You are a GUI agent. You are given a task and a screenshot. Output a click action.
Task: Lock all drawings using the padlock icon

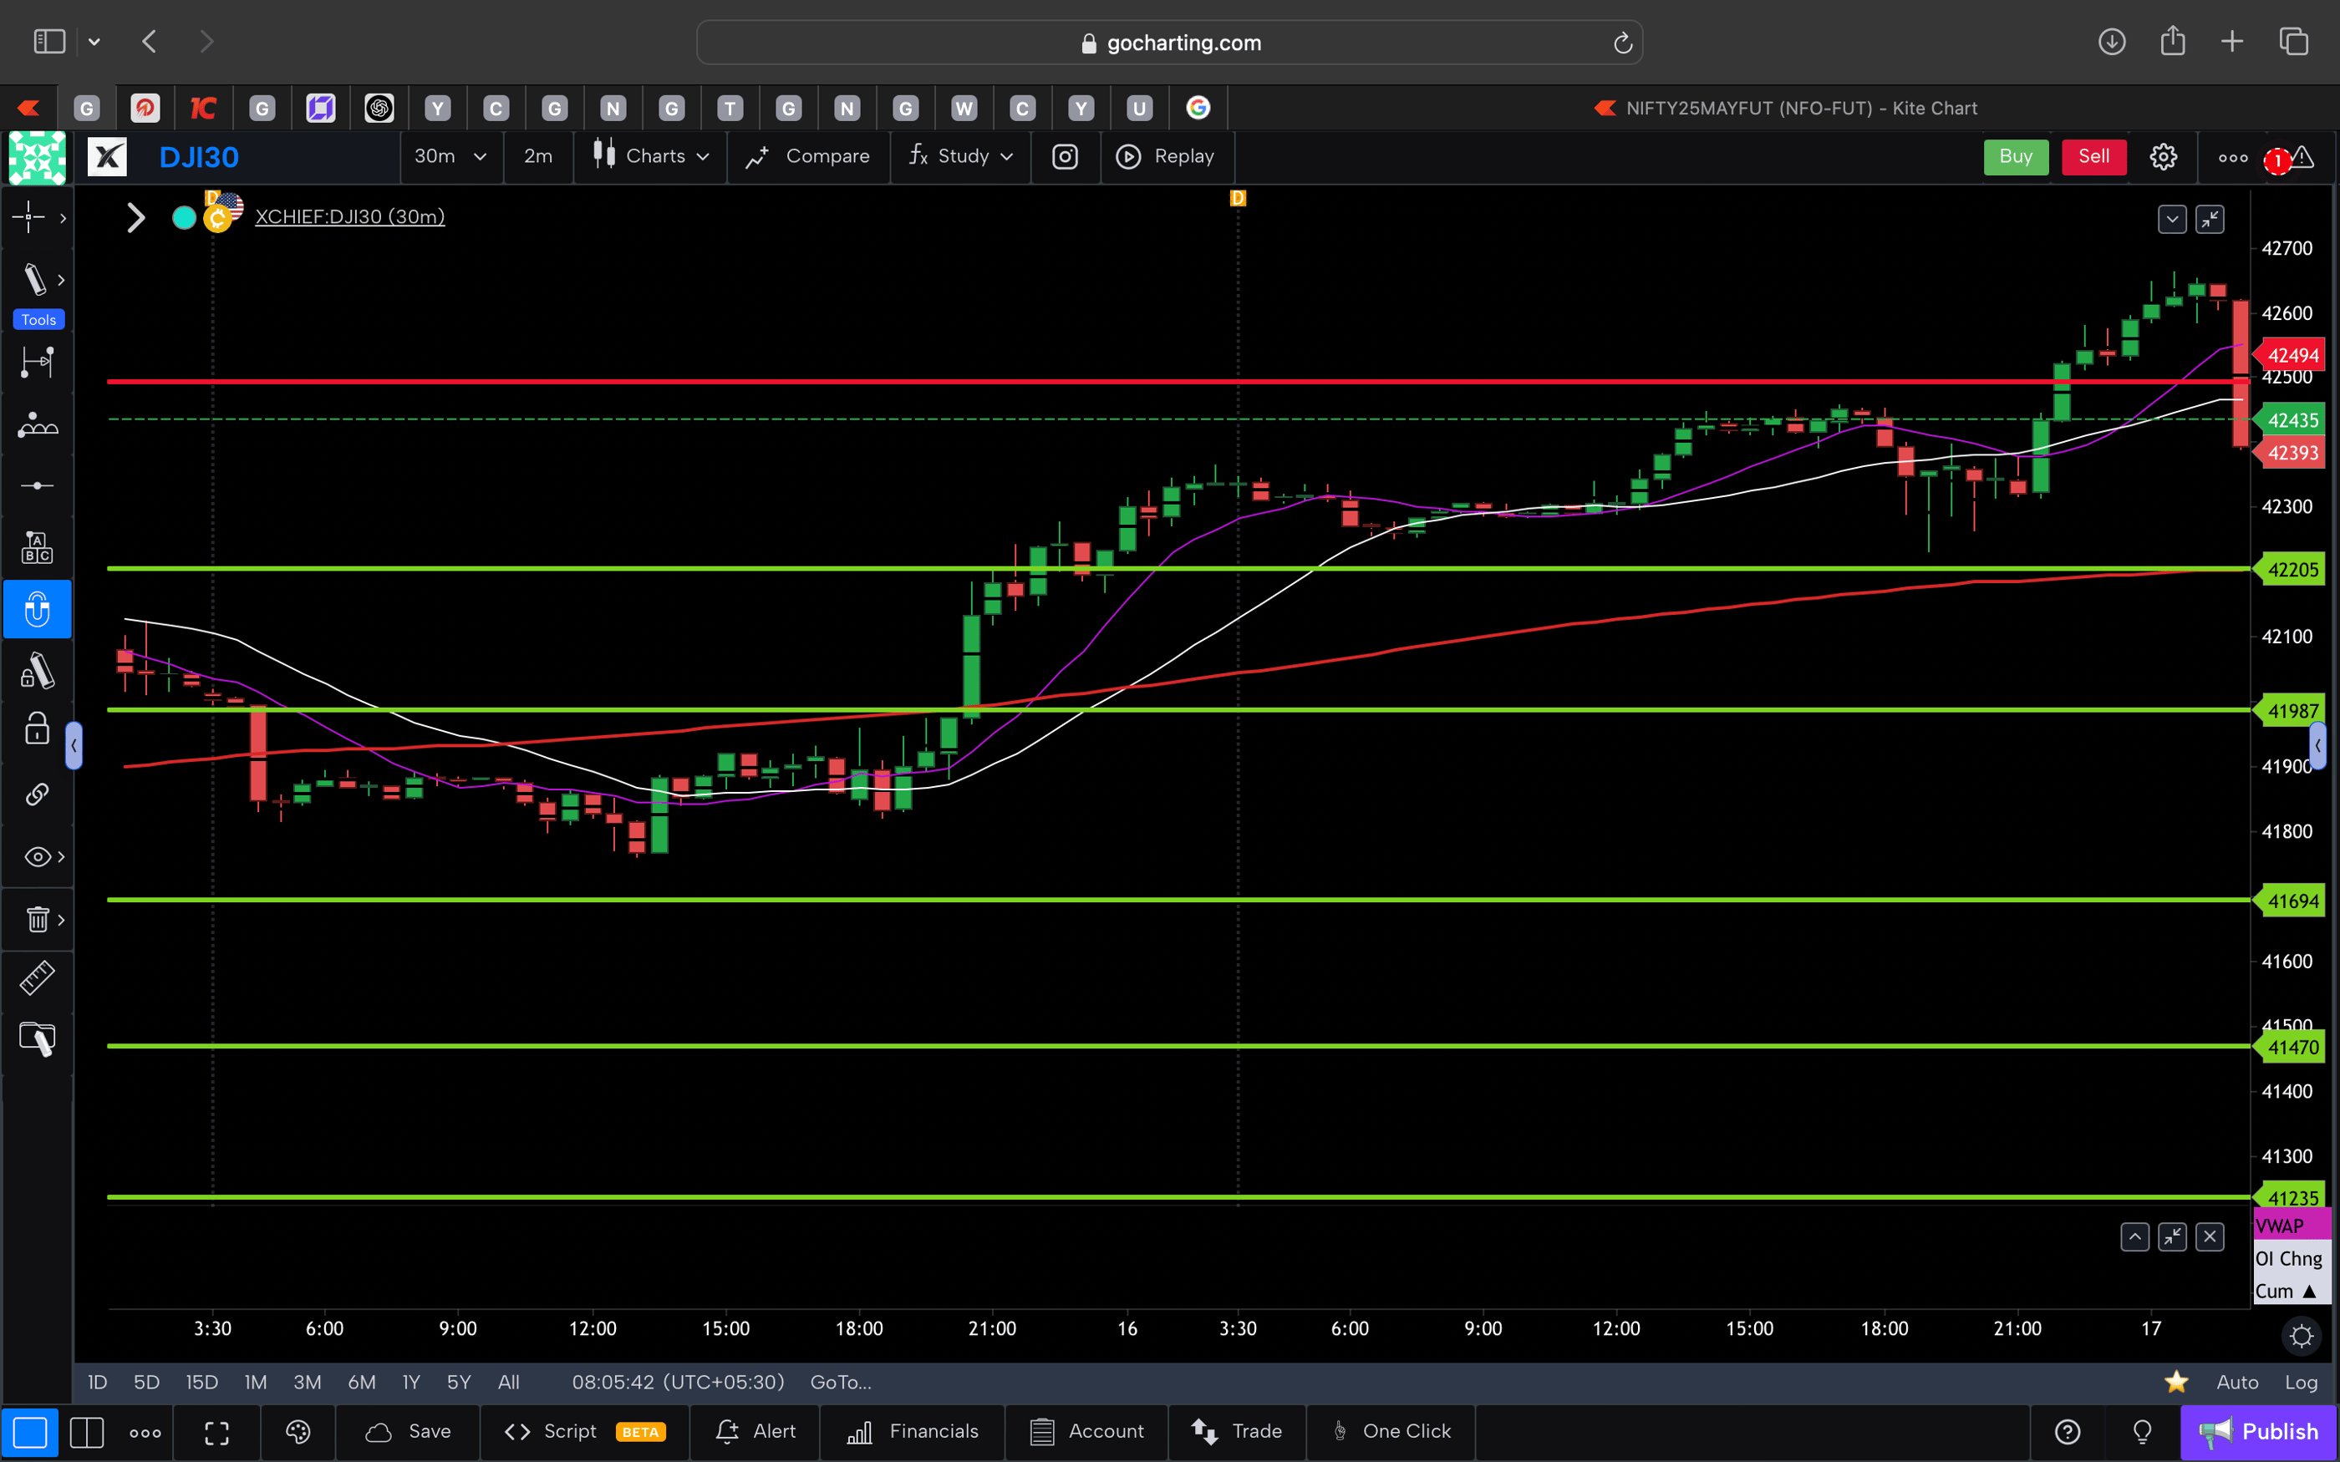36,728
